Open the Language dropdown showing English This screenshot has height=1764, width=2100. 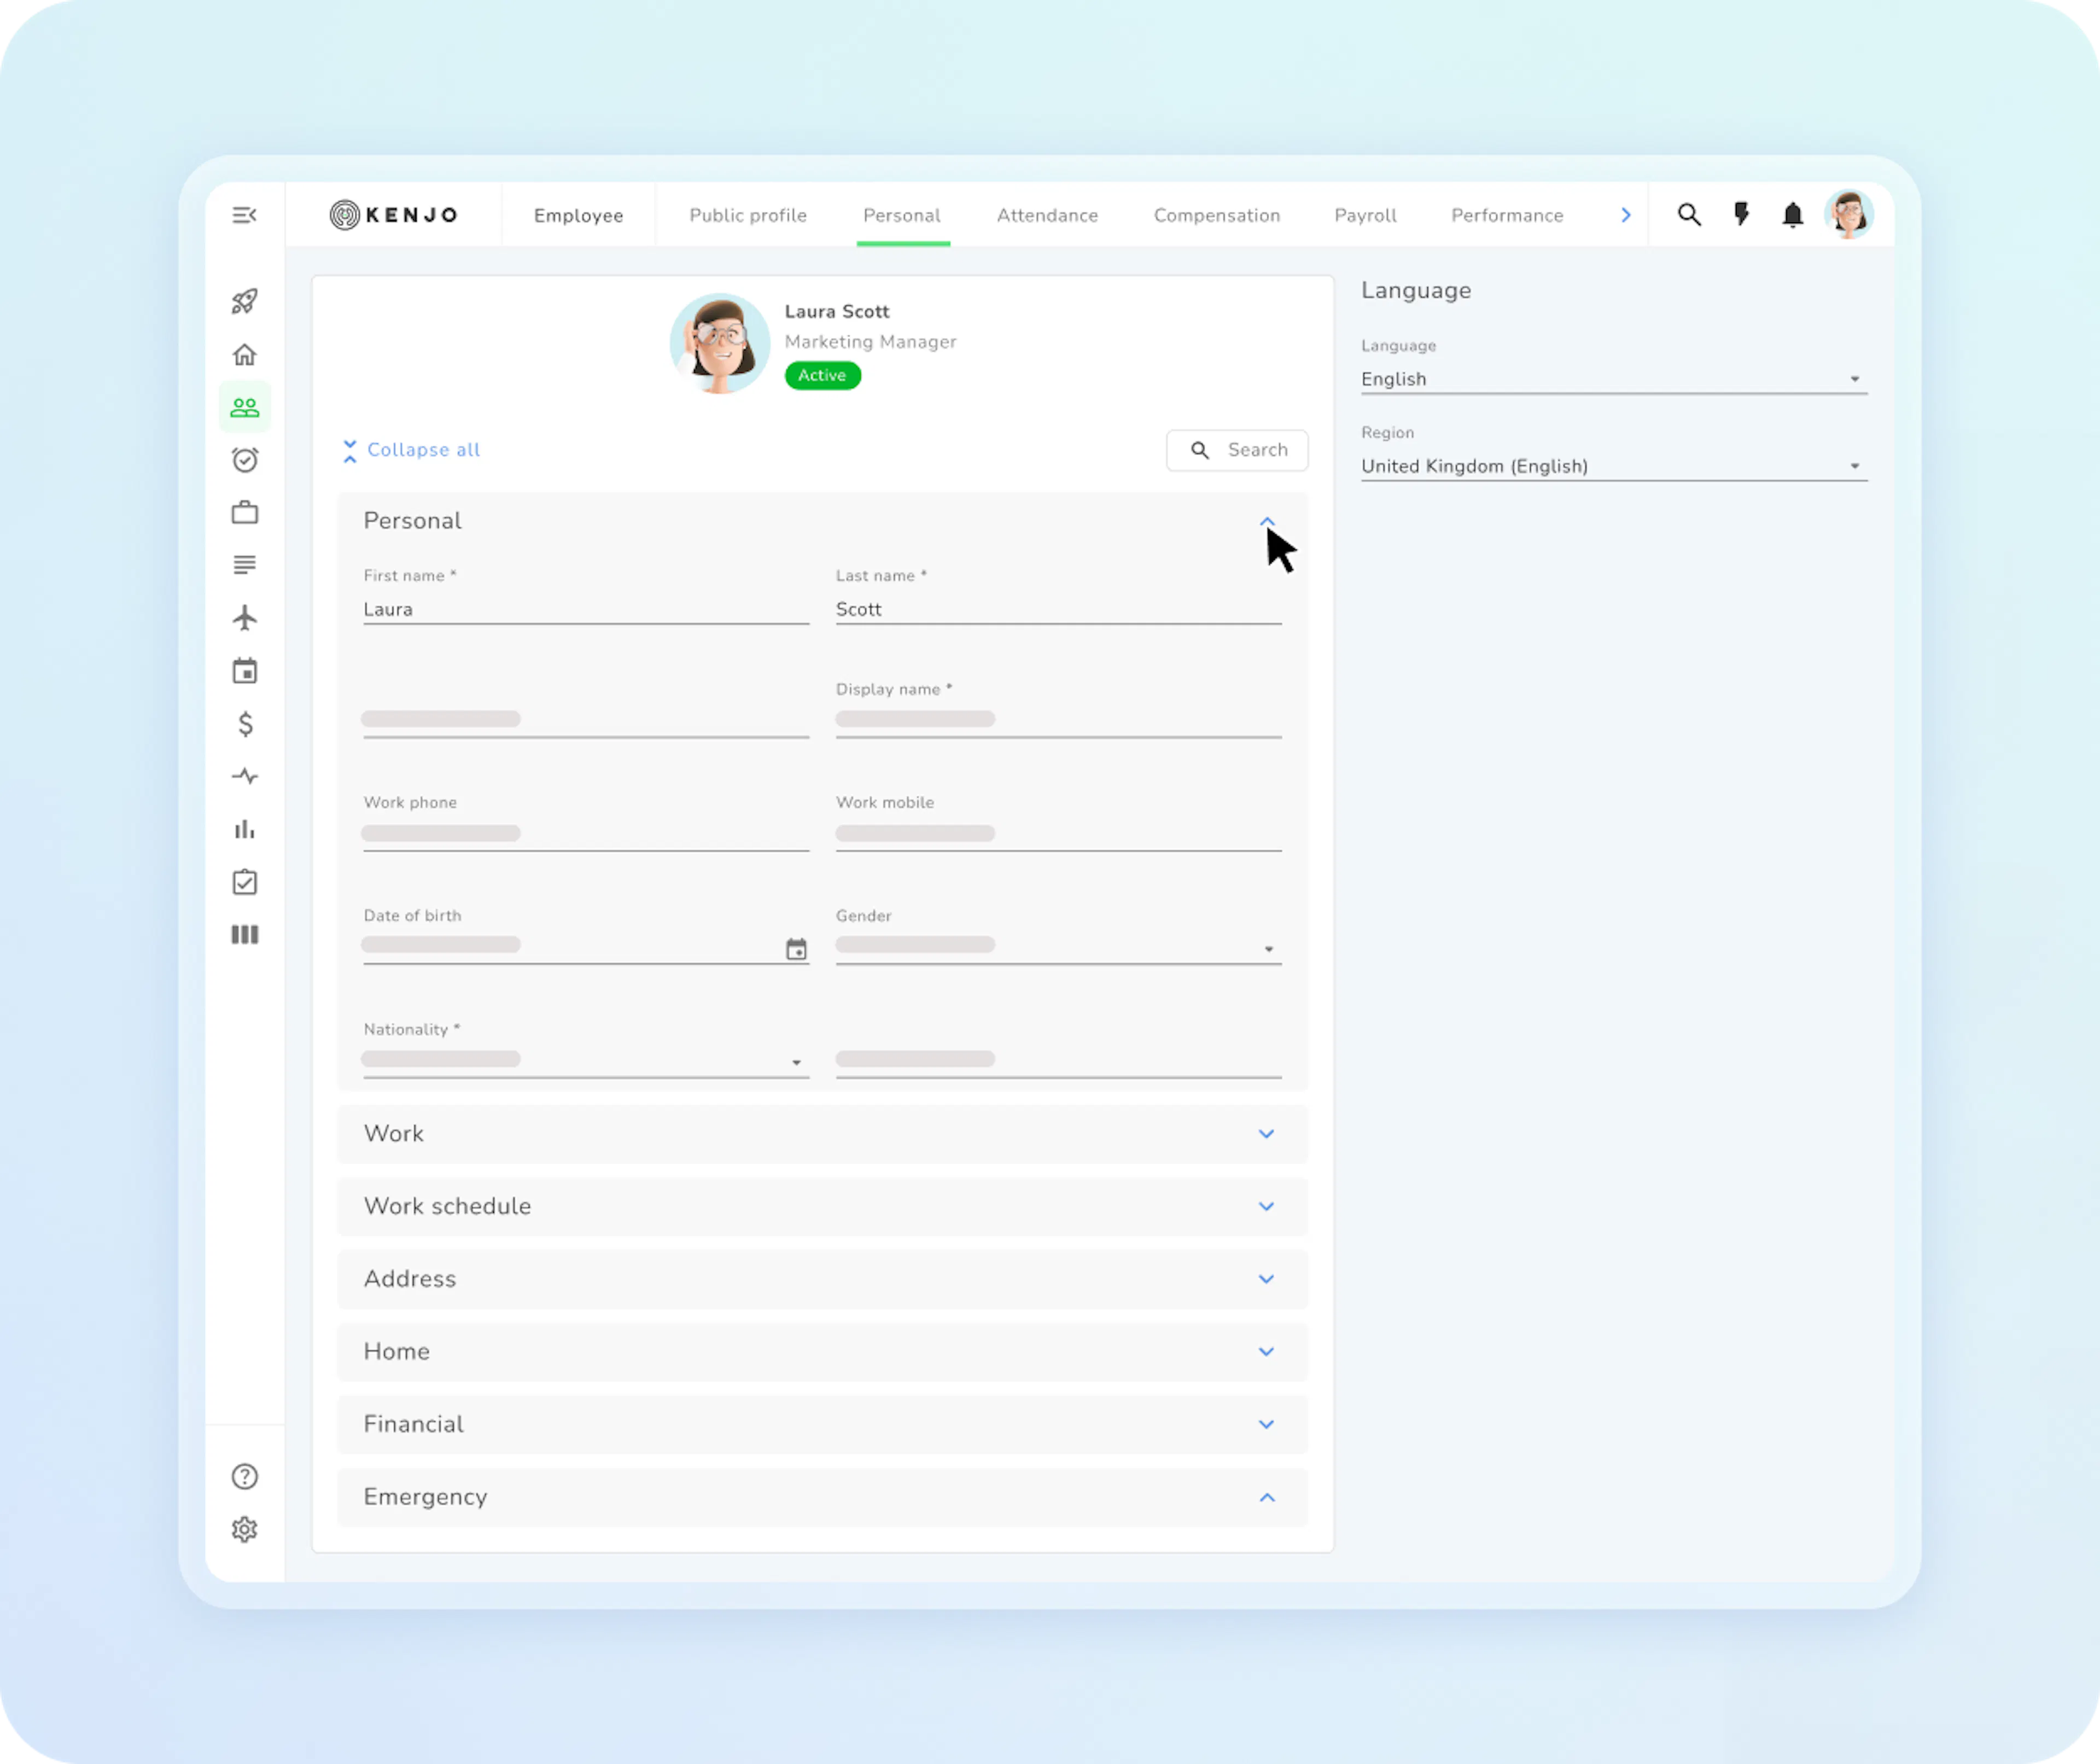1614,379
